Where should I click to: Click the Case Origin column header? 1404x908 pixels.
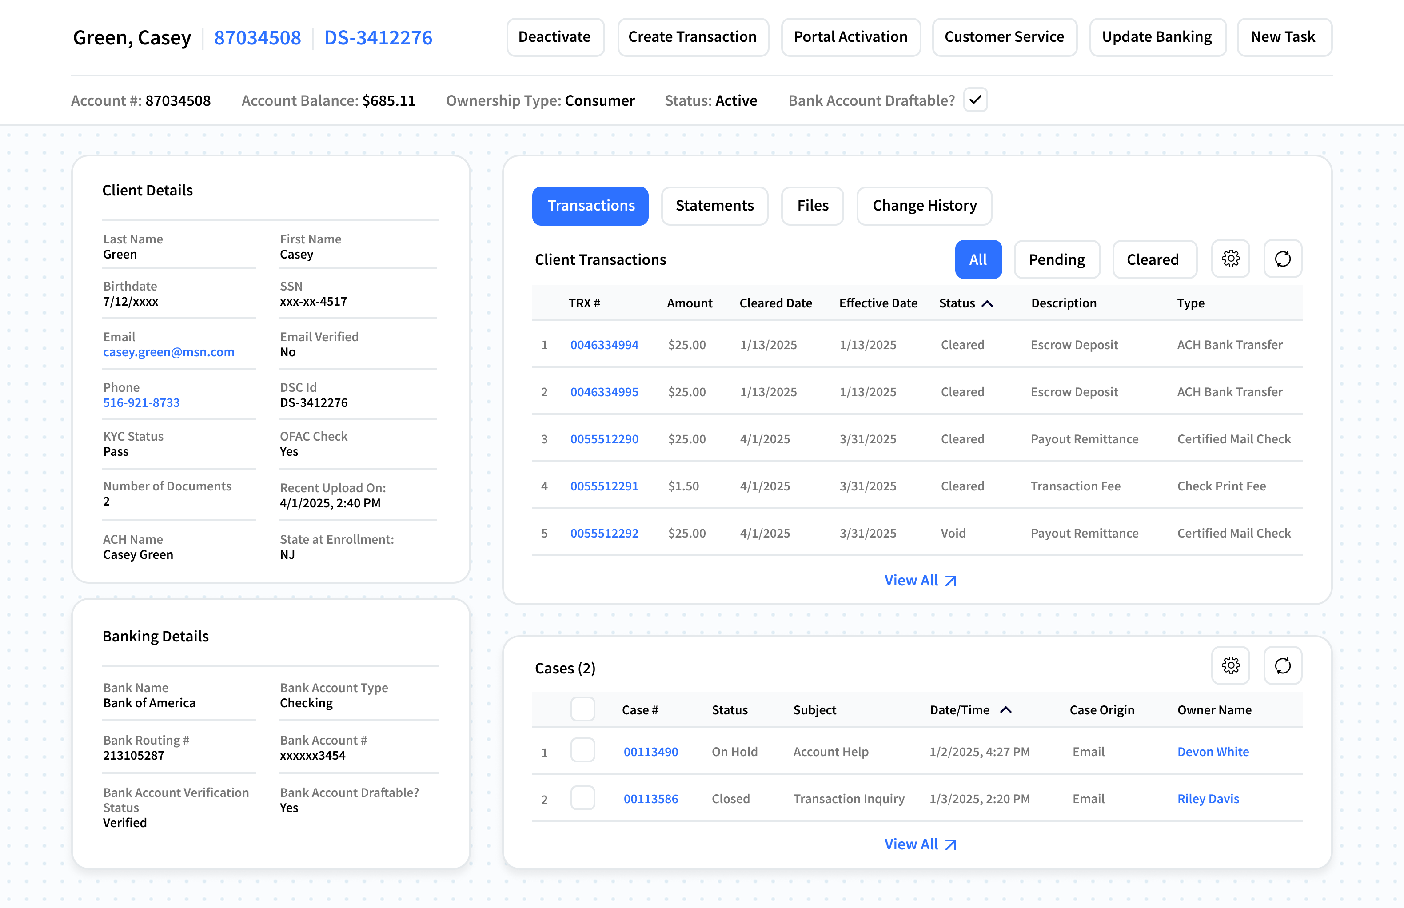coord(1101,710)
